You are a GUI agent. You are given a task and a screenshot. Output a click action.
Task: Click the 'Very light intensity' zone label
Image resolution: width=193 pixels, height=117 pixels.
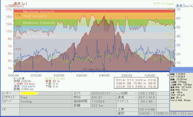click(x=40, y=36)
